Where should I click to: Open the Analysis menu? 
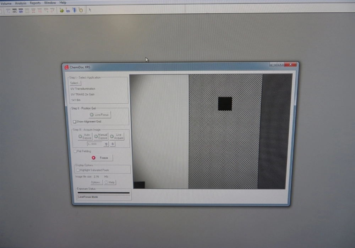click(x=21, y=3)
